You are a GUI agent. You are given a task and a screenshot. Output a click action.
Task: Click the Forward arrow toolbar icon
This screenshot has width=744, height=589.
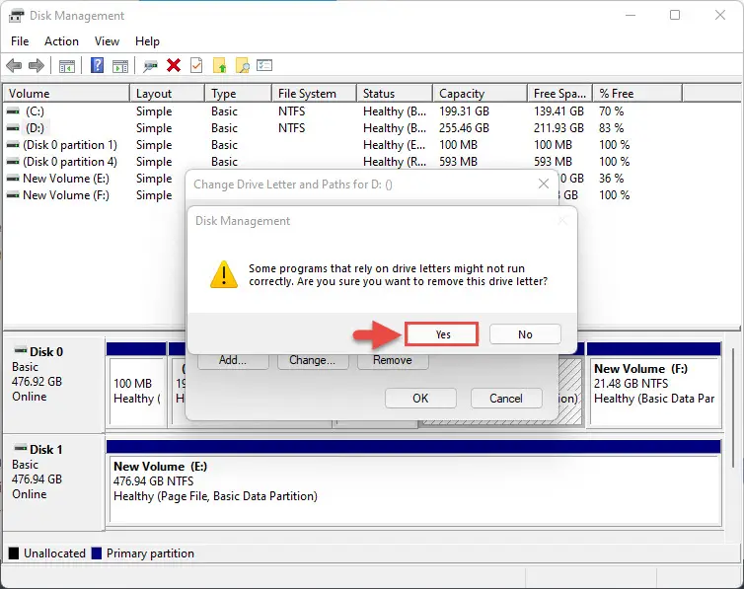click(37, 65)
